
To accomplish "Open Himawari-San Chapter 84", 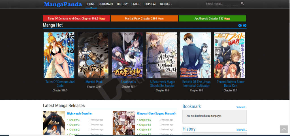I will point(145,125).
